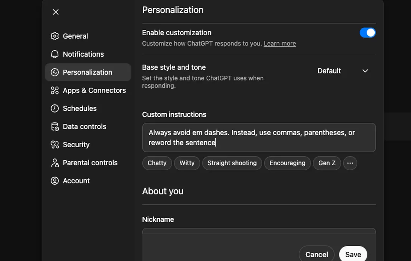Click the Notifications bell icon
This screenshot has width=411, height=261.
(x=55, y=54)
